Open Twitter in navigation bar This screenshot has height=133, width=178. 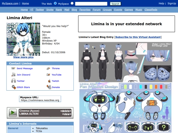pyautogui.click(x=40, y=10)
